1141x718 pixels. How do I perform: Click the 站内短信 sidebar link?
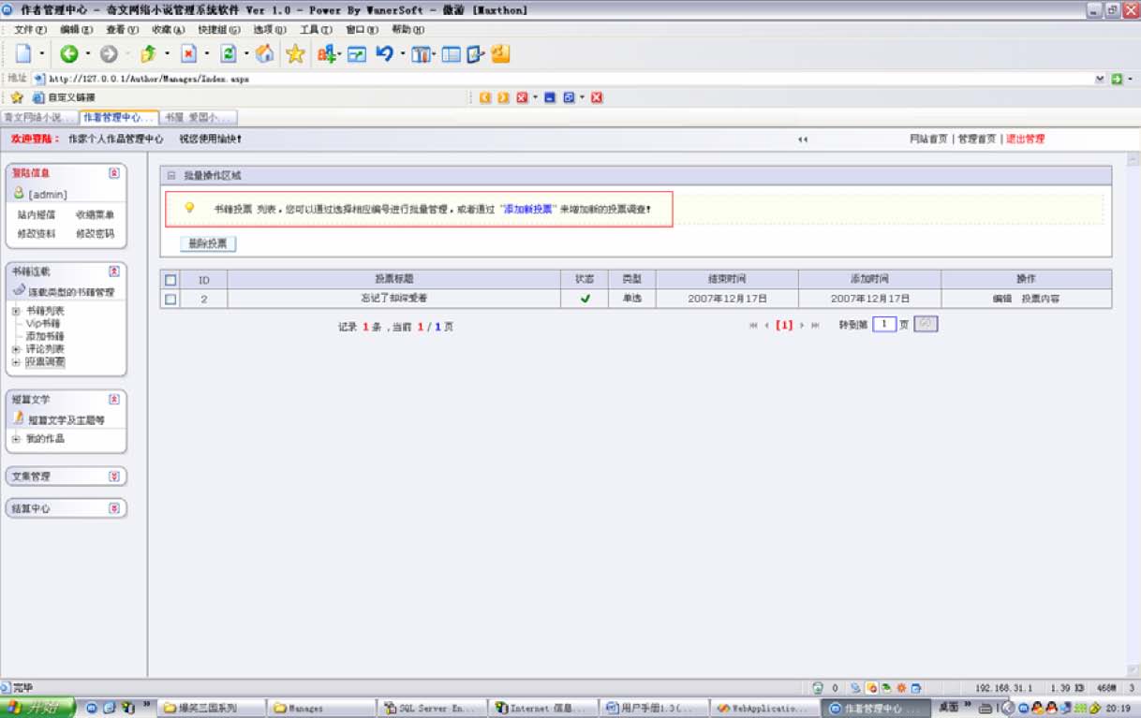(x=36, y=215)
